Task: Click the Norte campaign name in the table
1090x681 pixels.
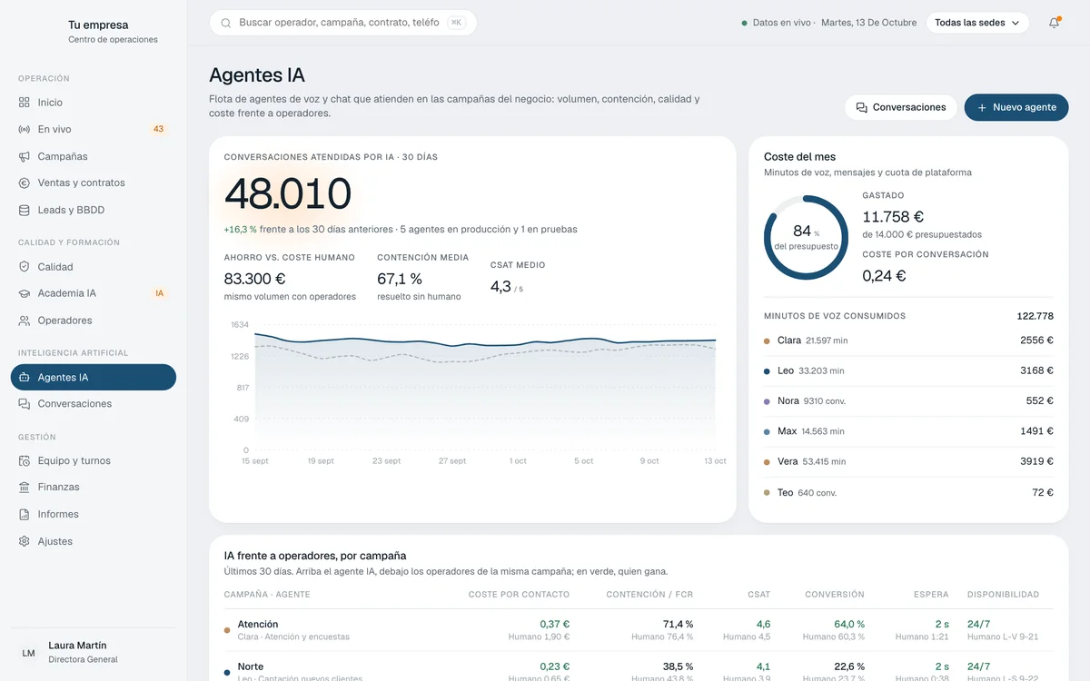Action: [x=251, y=666]
